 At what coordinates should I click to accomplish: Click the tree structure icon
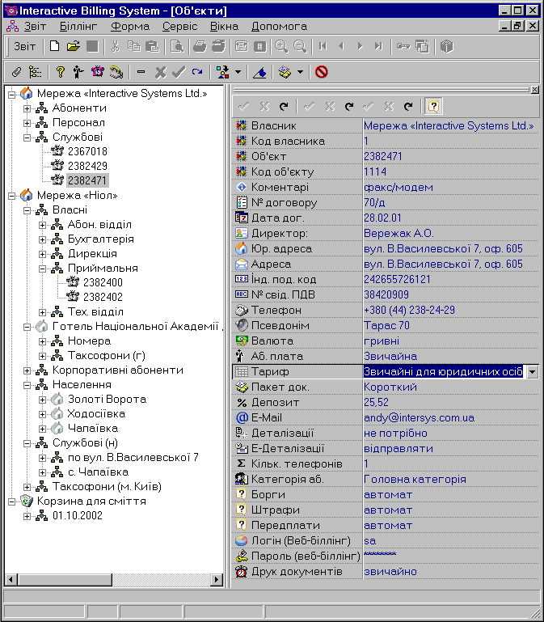pos(35,72)
